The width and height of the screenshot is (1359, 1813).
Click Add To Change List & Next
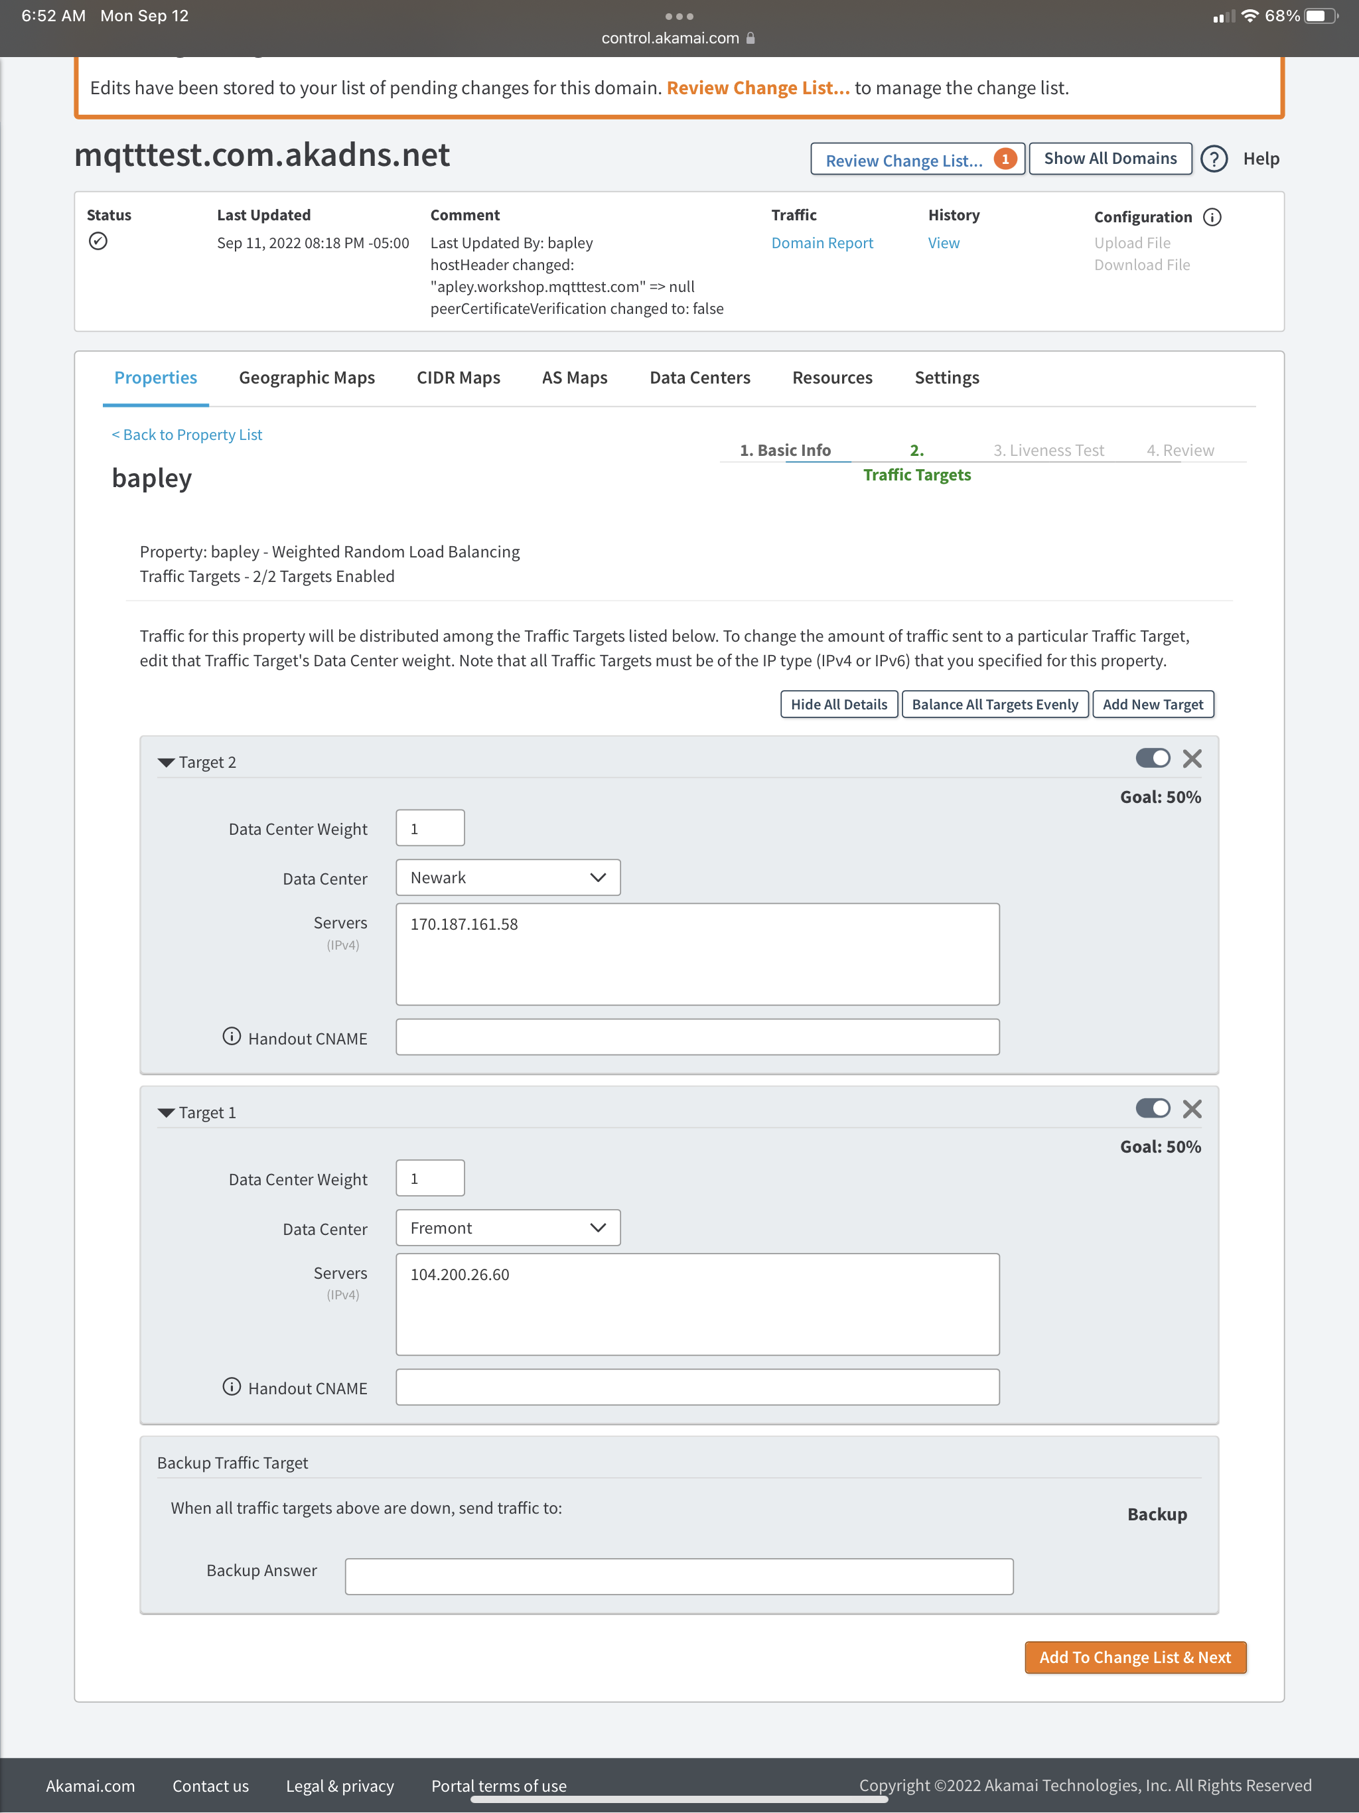click(x=1135, y=1657)
